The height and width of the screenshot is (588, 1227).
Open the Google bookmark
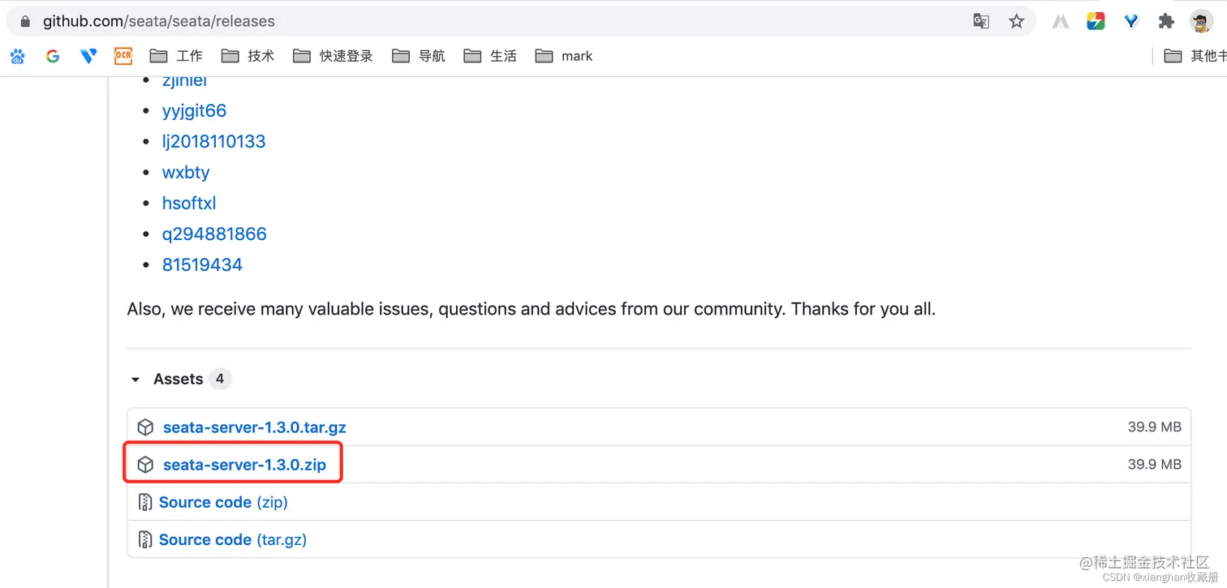coord(53,56)
